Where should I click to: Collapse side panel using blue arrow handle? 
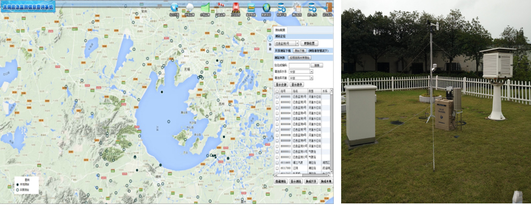coord(270,38)
